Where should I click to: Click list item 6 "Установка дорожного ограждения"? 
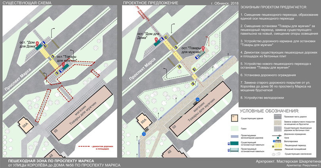click(x=268, y=75)
